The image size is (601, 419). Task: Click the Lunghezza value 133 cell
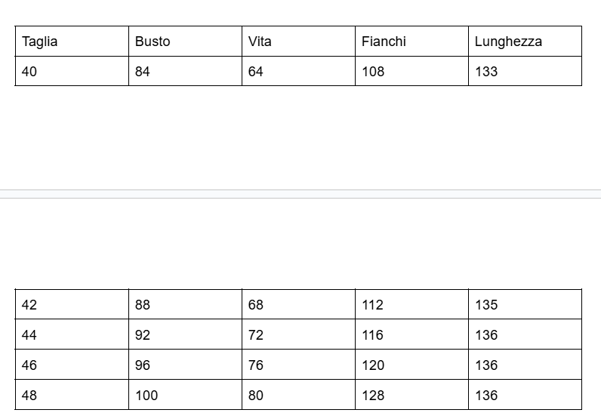pyautogui.click(x=525, y=71)
